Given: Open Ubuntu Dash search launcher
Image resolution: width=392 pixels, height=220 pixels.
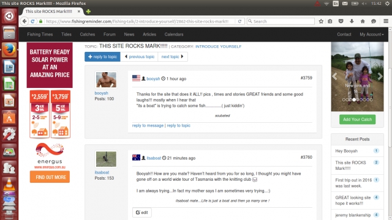Looking at the screenshot, I should (9, 16).
